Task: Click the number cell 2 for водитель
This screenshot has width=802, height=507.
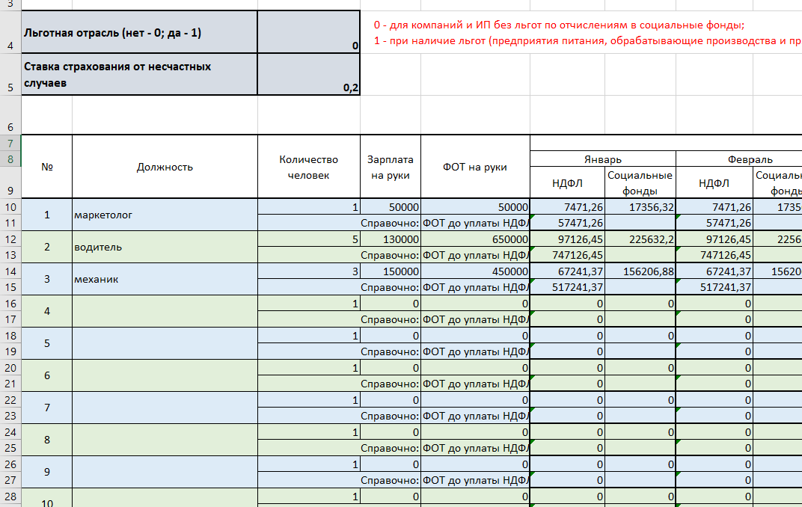Action: pos(46,247)
